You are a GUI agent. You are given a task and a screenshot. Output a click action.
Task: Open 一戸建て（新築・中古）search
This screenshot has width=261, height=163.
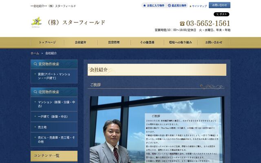pyautogui.click(x=54, y=117)
